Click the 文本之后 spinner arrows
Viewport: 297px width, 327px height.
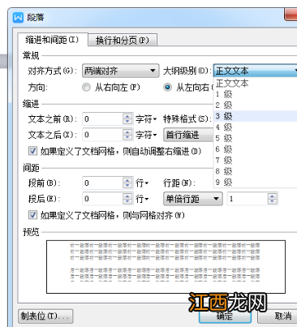point(127,135)
